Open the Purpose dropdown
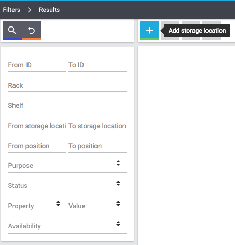 coord(67,166)
